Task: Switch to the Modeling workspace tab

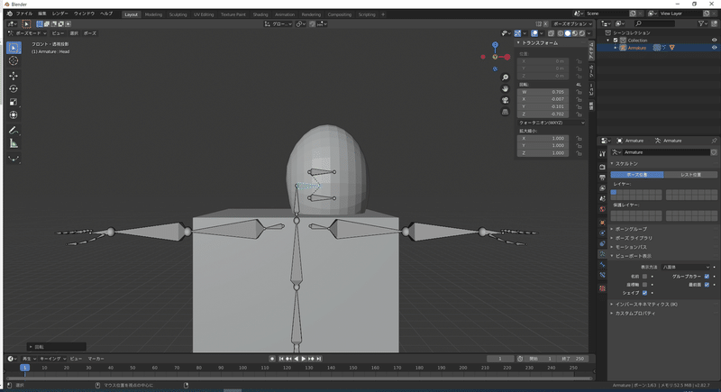Action: coord(153,14)
